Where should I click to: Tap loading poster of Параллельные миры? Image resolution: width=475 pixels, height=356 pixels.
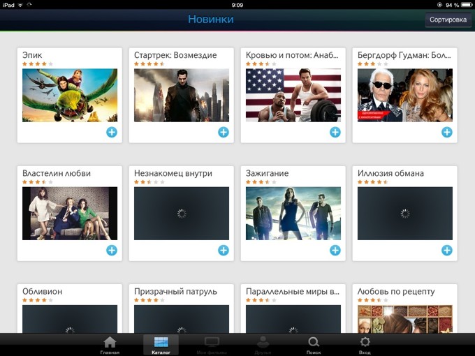click(x=293, y=319)
